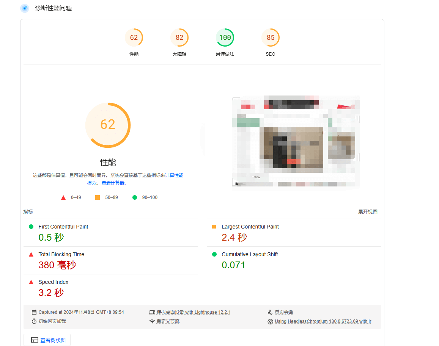Screen dimensions: 439x346
Task: Click the 0.5 秒 FCP value
Action: [x=51, y=238]
